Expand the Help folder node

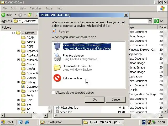pyautogui.click(x=18, y=100)
